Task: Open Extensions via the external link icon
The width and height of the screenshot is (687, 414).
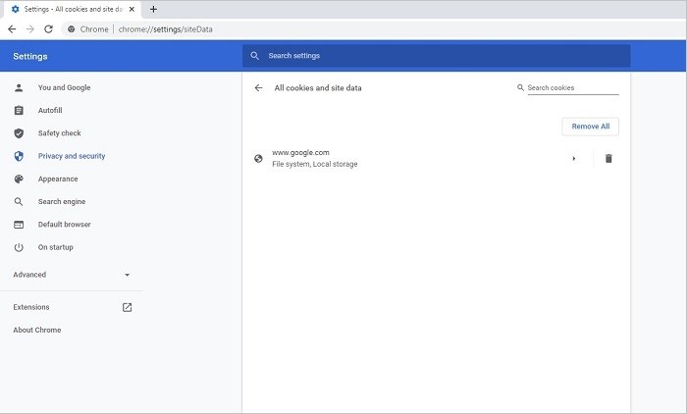Action: (127, 307)
